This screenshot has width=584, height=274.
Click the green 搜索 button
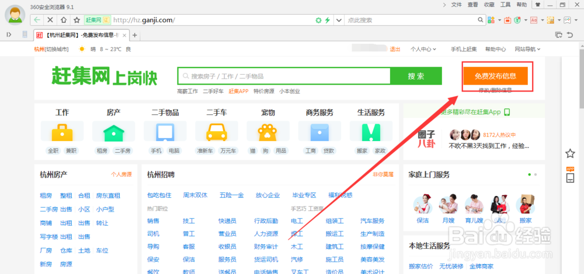(x=416, y=76)
